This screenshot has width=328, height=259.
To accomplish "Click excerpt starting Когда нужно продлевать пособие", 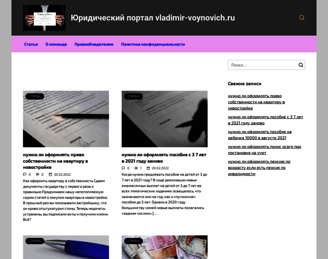I will 164,194.
